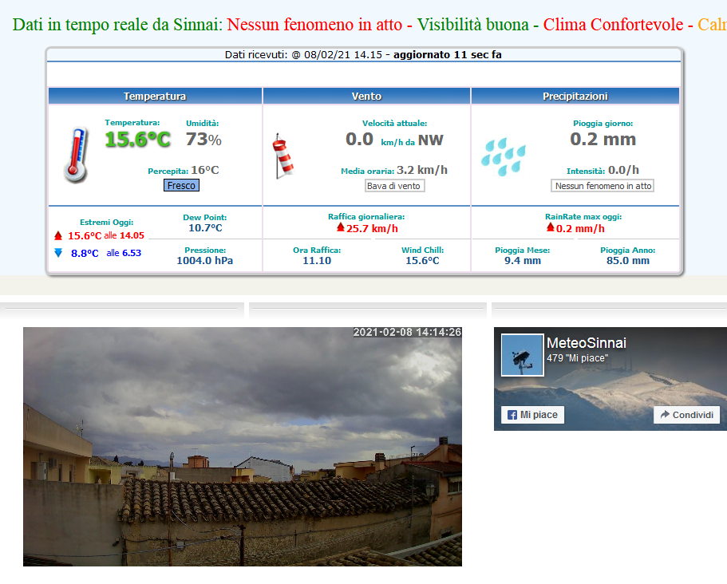The image size is (727, 584).
Task: Click red arrow beside RainRate max value
Action: (550, 227)
